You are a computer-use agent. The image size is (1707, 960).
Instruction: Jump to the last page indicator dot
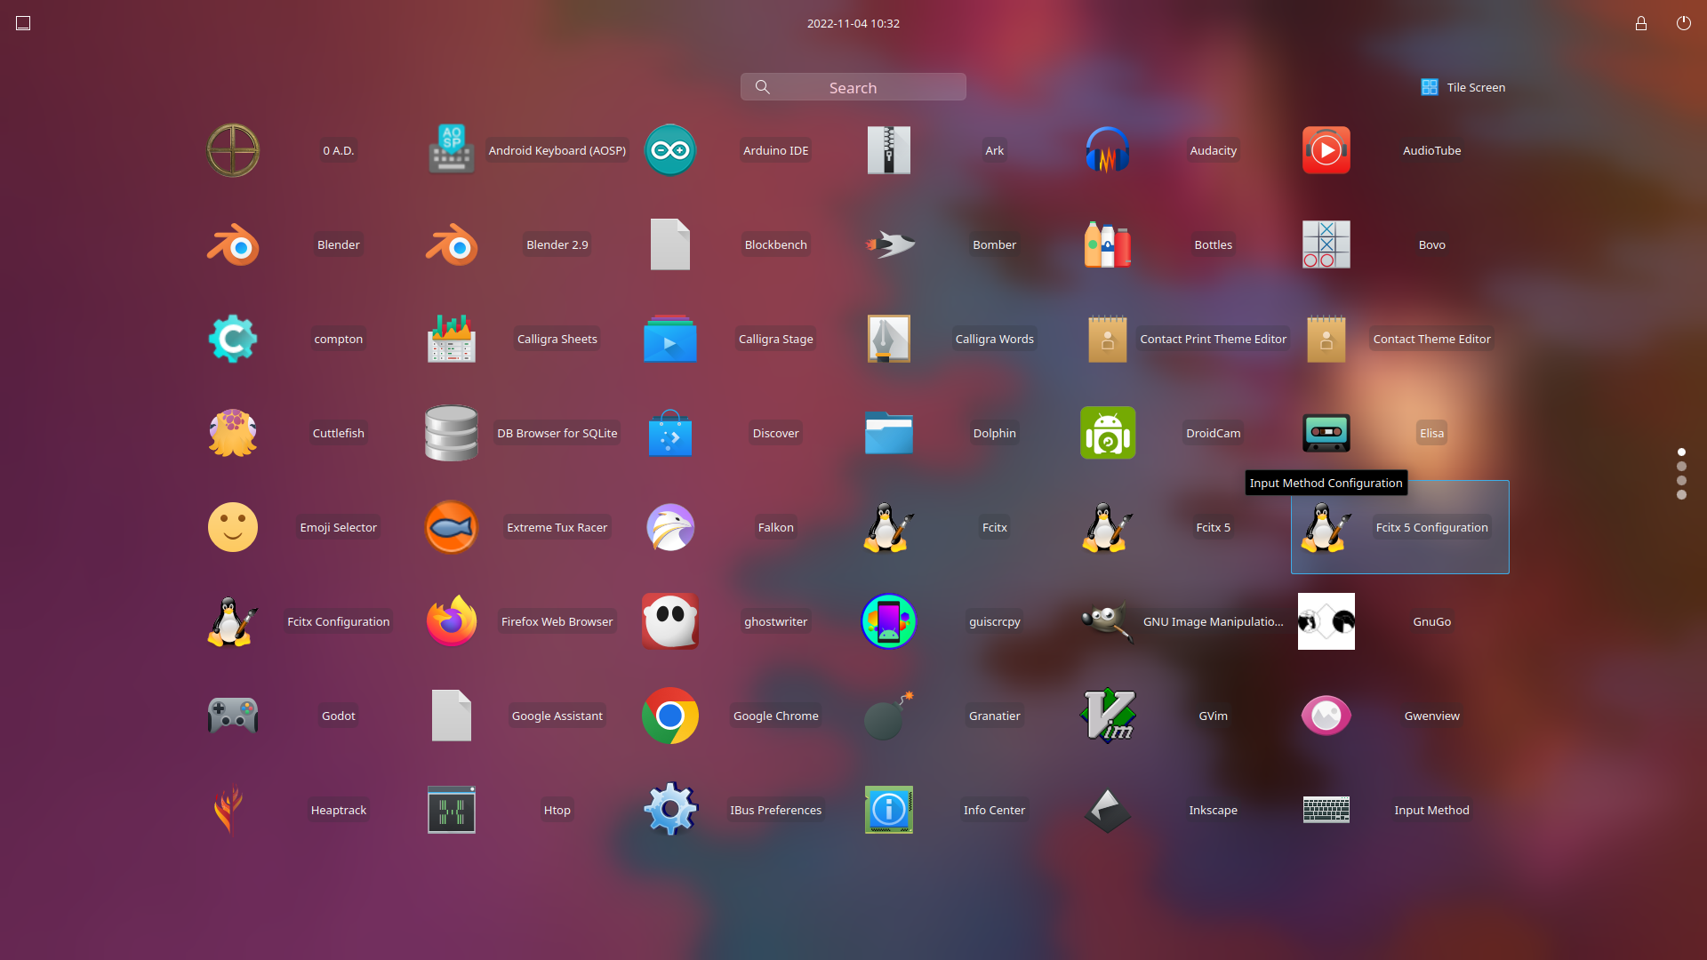1681,495
